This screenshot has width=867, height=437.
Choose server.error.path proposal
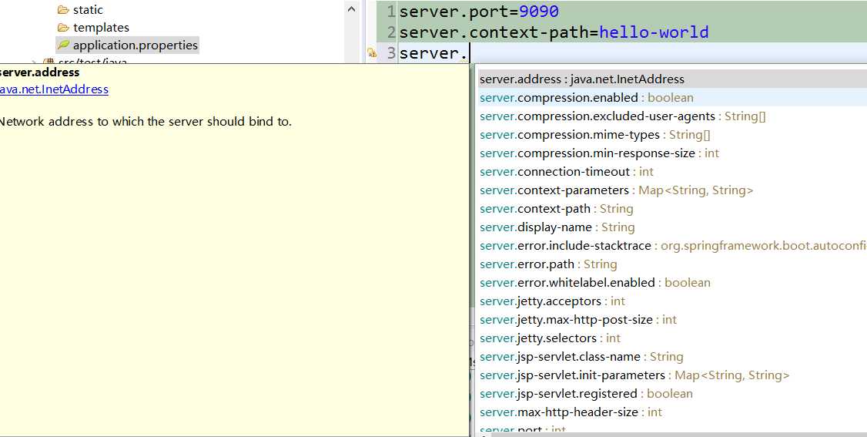672,264
